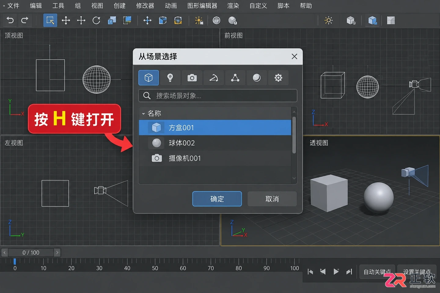This screenshot has width=440, height=293.
Task: Step the frame counter back with left arrow
Action: point(4,252)
